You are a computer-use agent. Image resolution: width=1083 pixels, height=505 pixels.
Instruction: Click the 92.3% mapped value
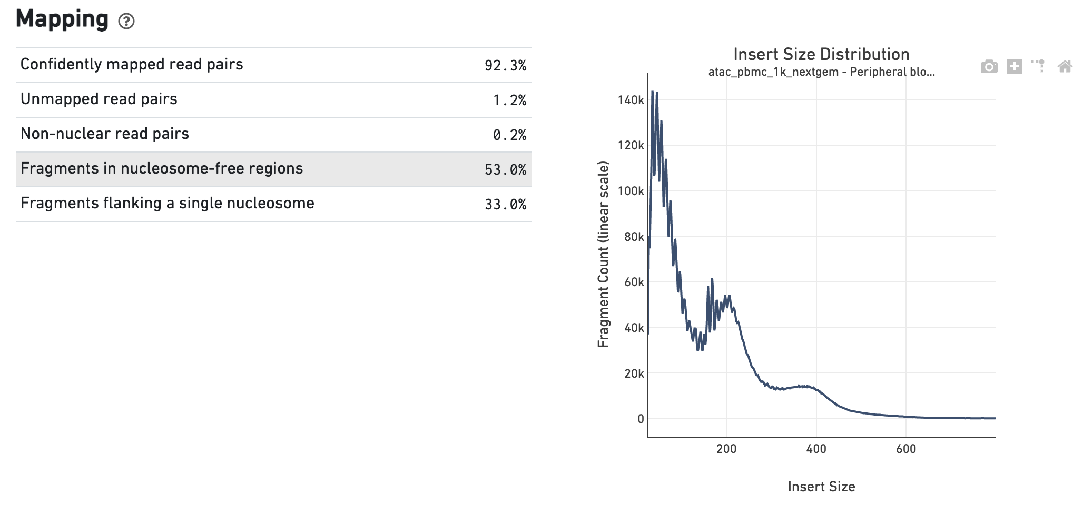pyautogui.click(x=505, y=66)
